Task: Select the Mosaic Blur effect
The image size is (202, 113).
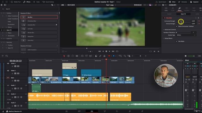Action: pos(39,33)
